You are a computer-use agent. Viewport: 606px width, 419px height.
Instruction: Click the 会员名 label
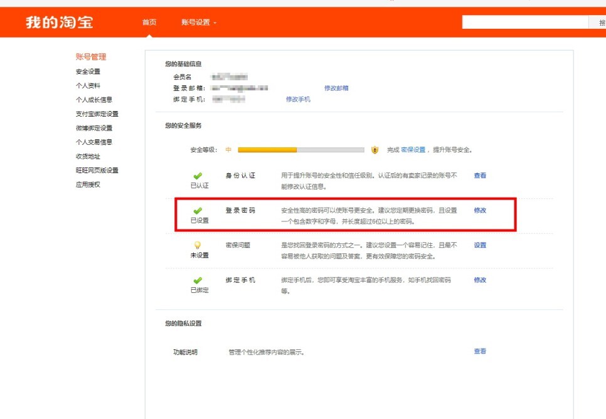[182, 77]
